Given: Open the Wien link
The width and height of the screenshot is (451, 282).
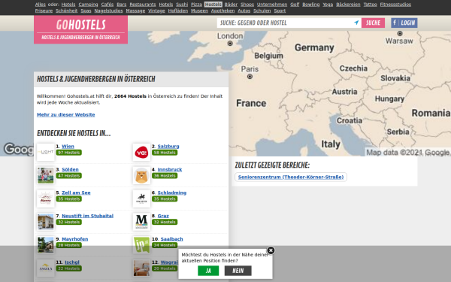Looking at the screenshot, I should [x=68, y=146].
